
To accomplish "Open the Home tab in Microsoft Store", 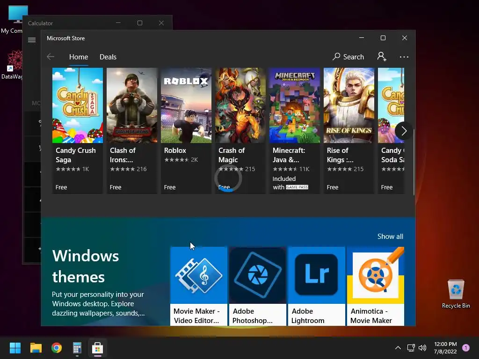I will point(79,57).
